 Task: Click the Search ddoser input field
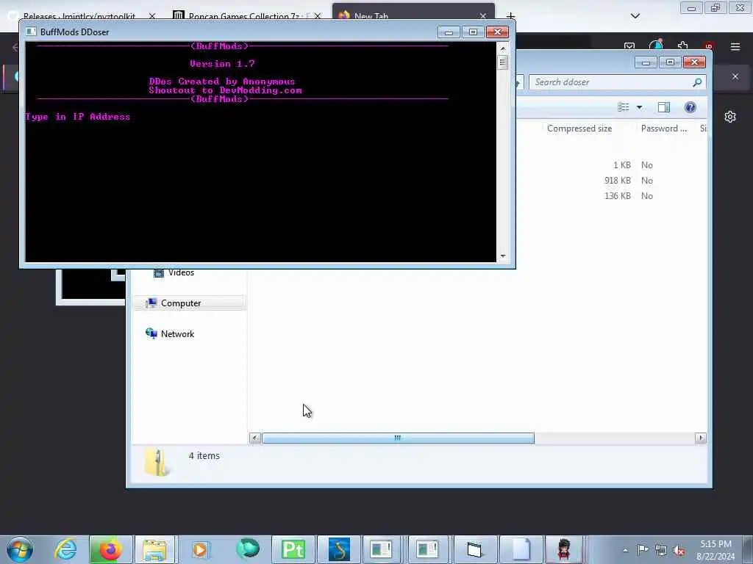[610, 82]
